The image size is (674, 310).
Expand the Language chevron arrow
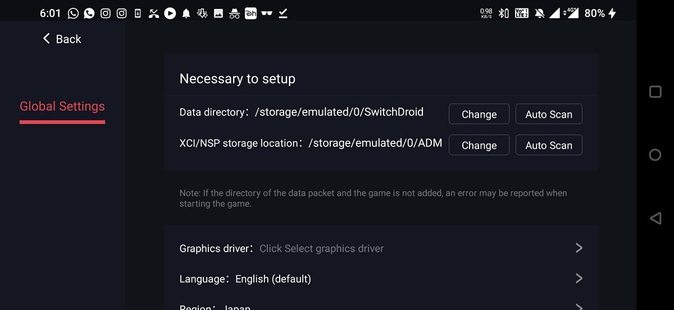click(579, 279)
